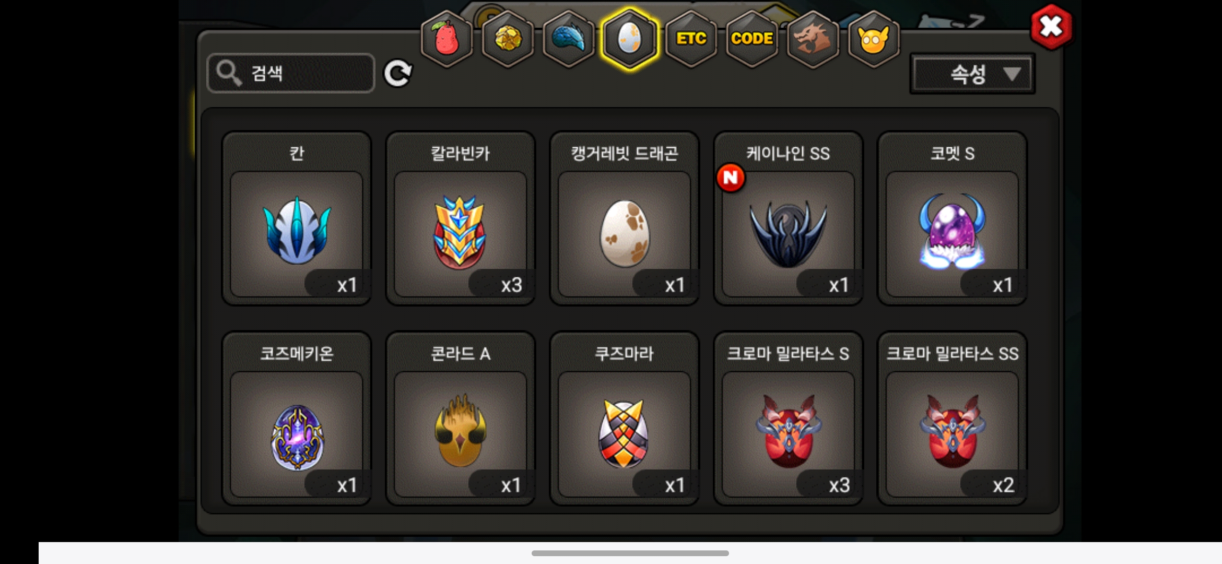Select the 칼라빈카 egg with x3 count
The height and width of the screenshot is (564, 1222).
(461, 218)
